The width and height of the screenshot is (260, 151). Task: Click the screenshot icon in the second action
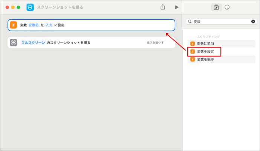(x=14, y=43)
